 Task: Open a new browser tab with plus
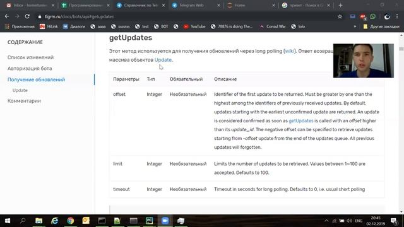pyautogui.click(x=340, y=5)
